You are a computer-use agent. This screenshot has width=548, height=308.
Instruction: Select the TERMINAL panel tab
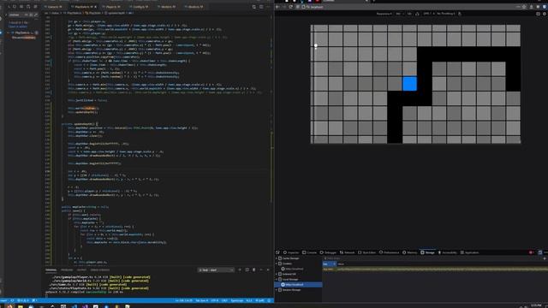pos(51,270)
